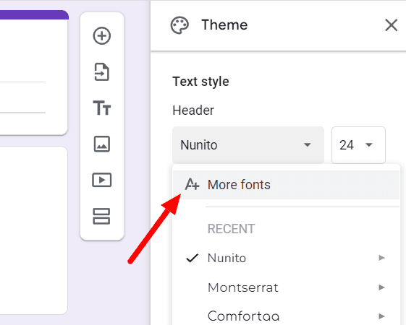Open the header font size 24 dropdown
The image size is (406, 325).
click(358, 145)
